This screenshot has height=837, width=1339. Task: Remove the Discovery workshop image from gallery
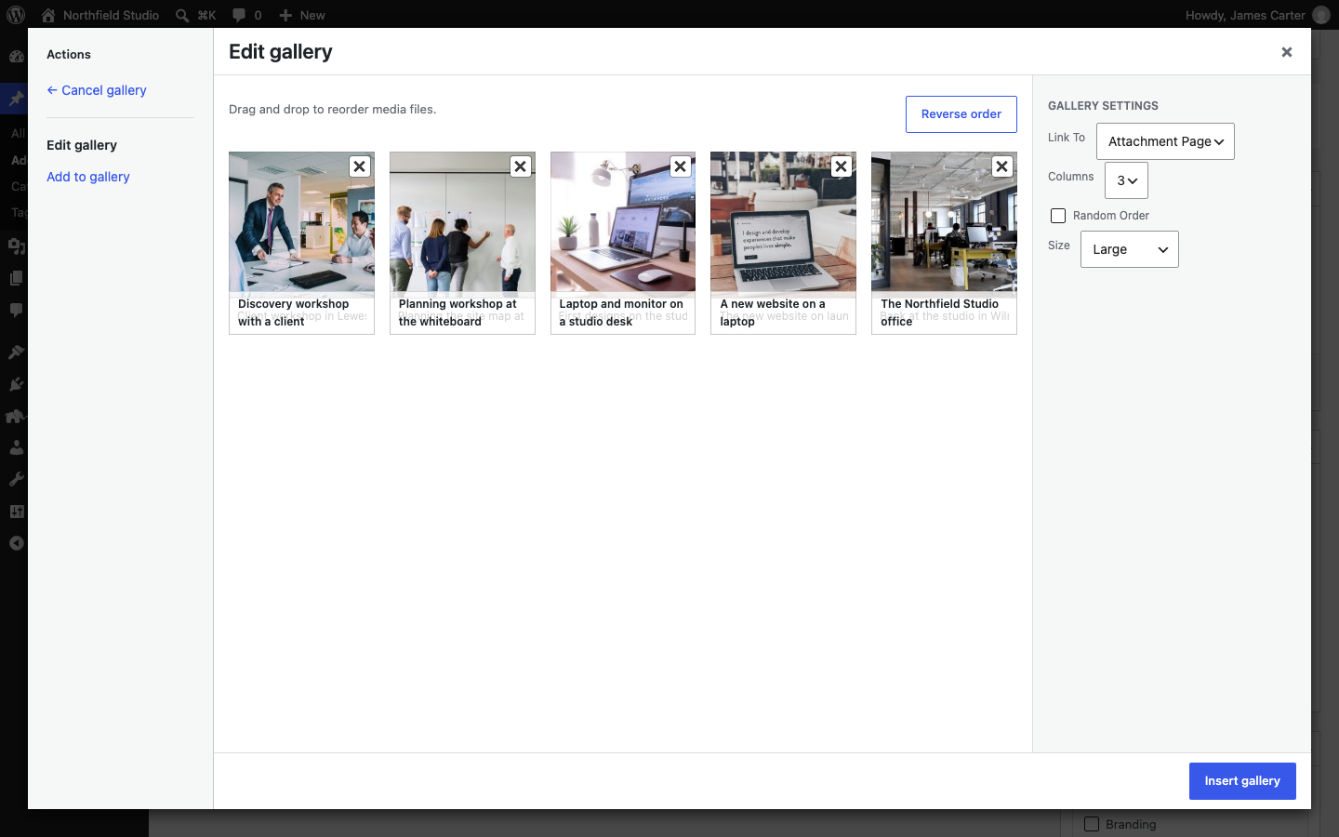(360, 166)
